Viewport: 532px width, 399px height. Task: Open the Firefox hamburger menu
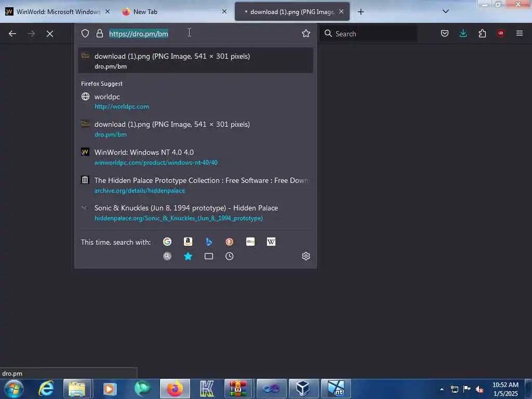520,33
